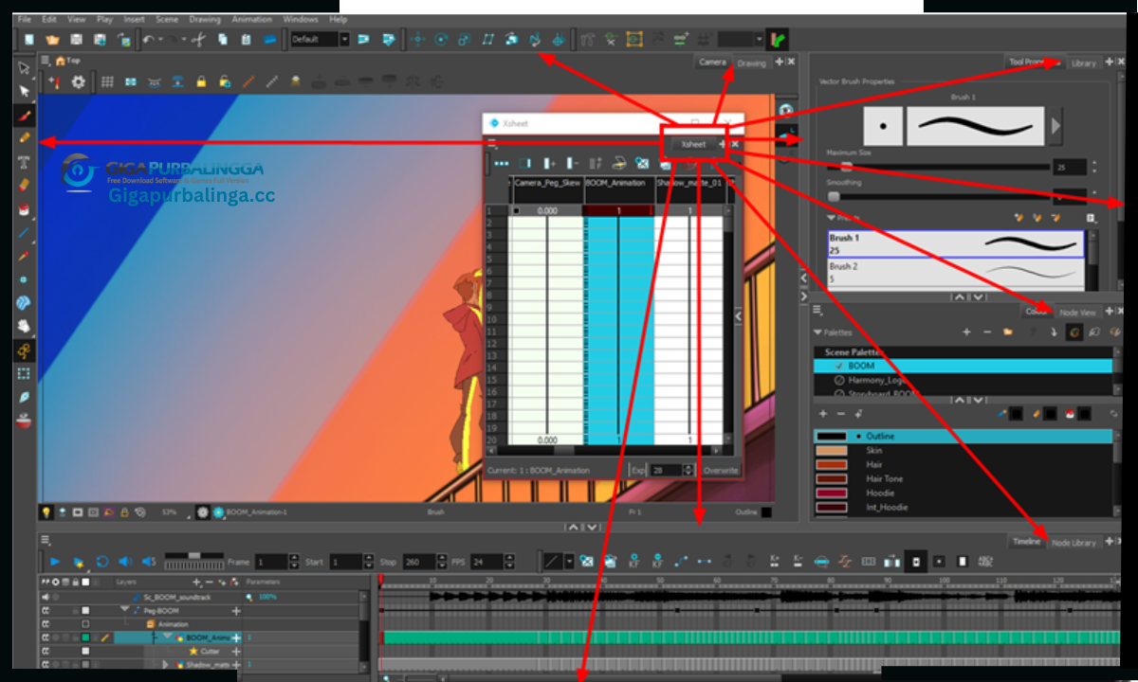The image size is (1138, 682).
Task: Open the File menu
Action: [24, 19]
